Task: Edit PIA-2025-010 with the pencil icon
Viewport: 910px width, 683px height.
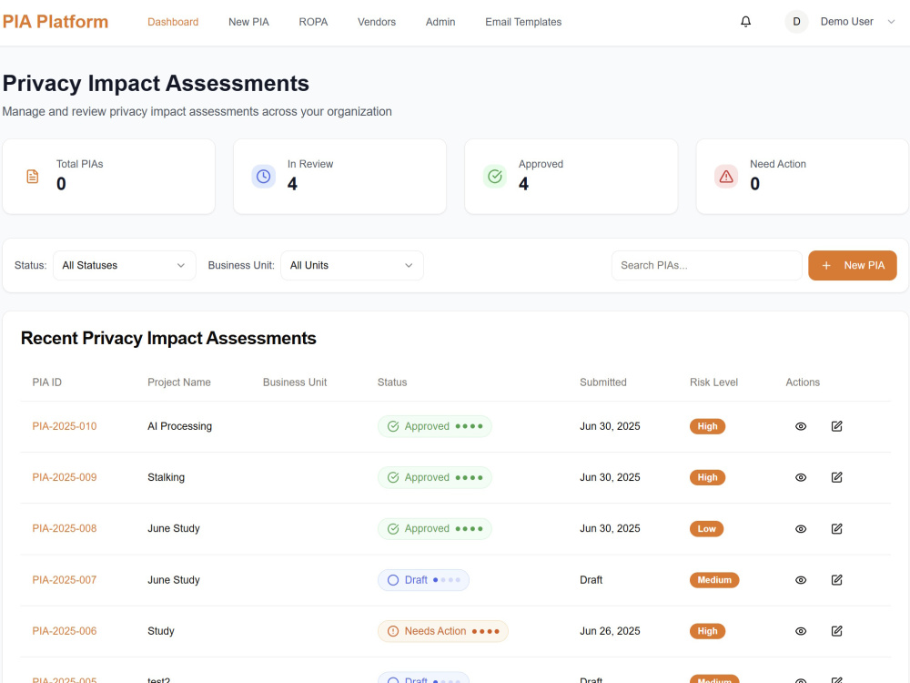Action: [x=836, y=426]
